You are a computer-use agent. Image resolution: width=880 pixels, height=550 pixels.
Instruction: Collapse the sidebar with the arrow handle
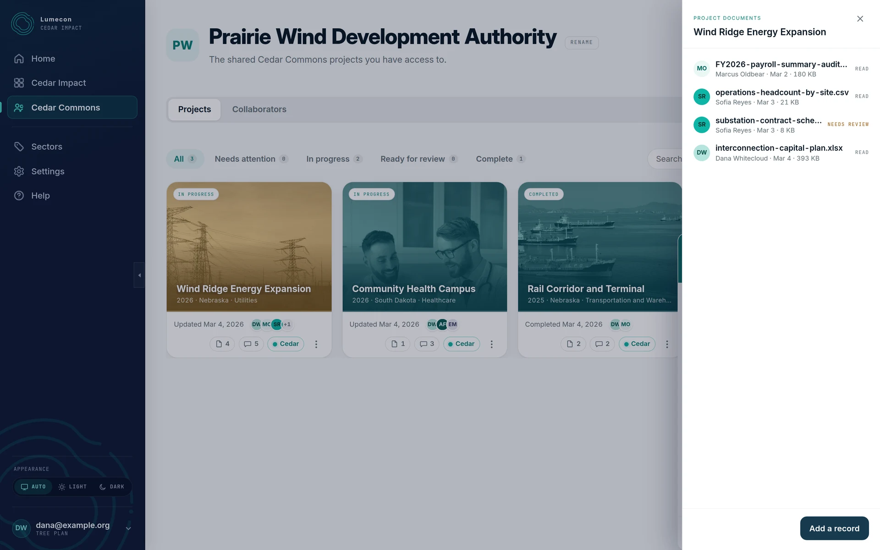click(x=139, y=275)
